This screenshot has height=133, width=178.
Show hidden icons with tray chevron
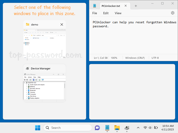[x=138, y=128]
